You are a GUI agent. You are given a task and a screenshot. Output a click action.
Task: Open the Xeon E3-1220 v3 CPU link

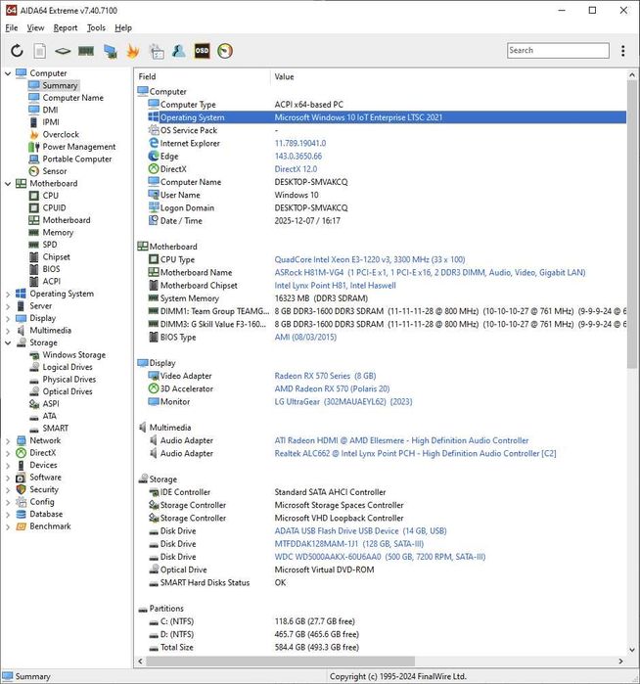[x=370, y=259]
